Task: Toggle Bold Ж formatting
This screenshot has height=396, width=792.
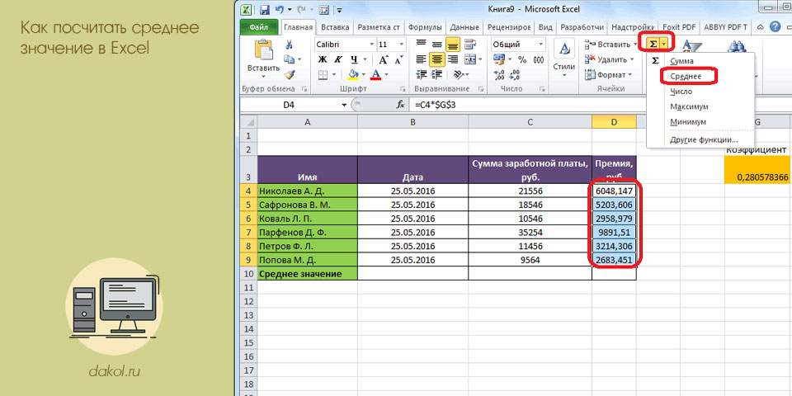Action: 323,59
